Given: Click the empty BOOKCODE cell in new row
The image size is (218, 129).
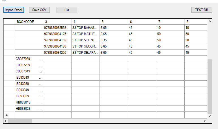Looking at the screenshot, I should click(29, 115).
